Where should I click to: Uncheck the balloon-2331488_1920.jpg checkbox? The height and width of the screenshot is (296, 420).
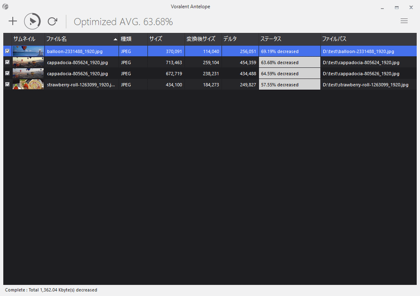tap(7, 51)
